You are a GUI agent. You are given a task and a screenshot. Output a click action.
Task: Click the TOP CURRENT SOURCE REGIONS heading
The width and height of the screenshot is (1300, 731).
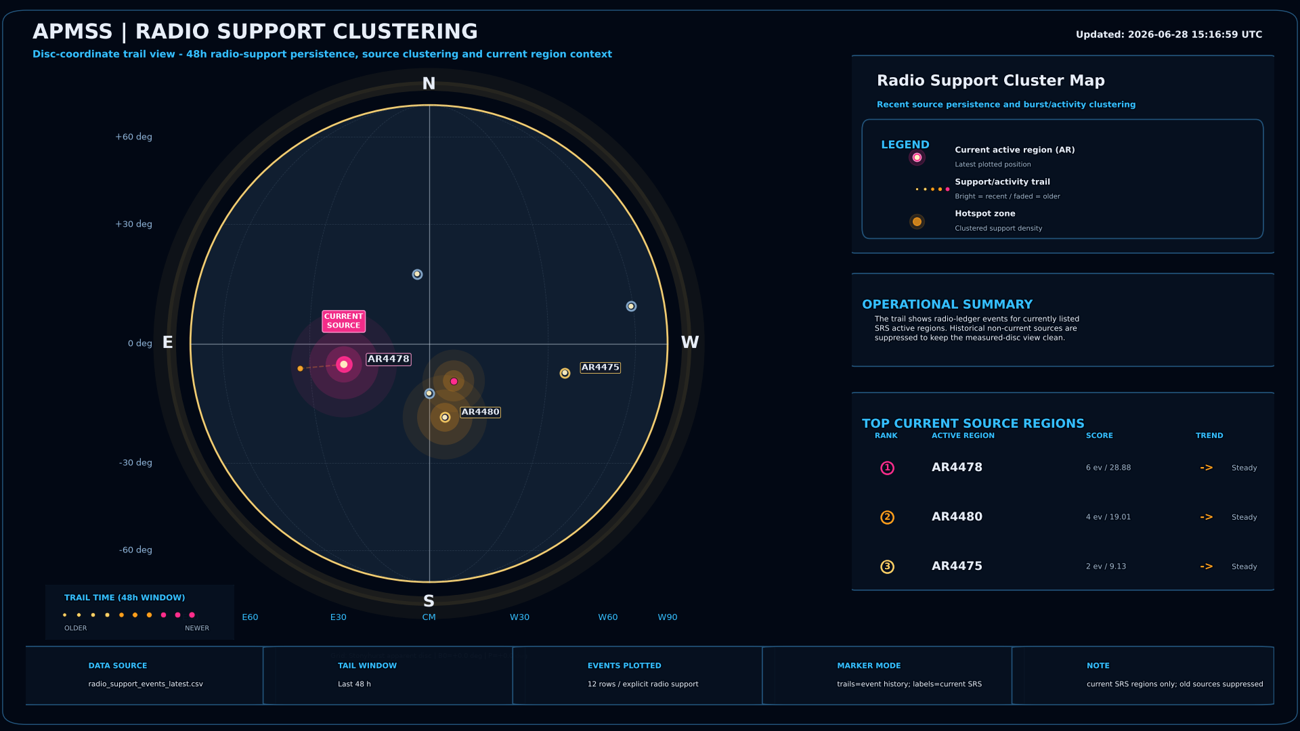pos(973,424)
